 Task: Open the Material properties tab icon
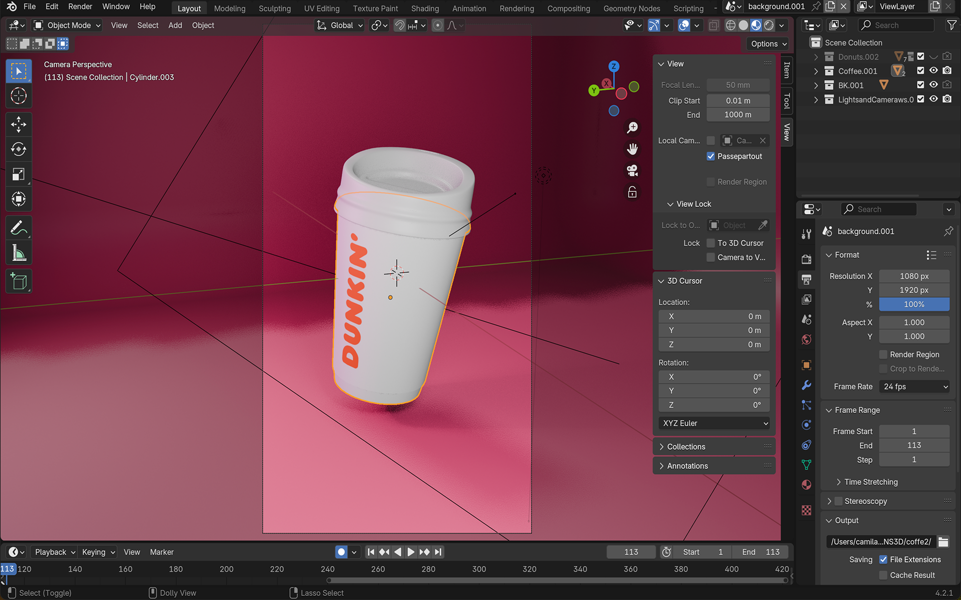(x=806, y=485)
